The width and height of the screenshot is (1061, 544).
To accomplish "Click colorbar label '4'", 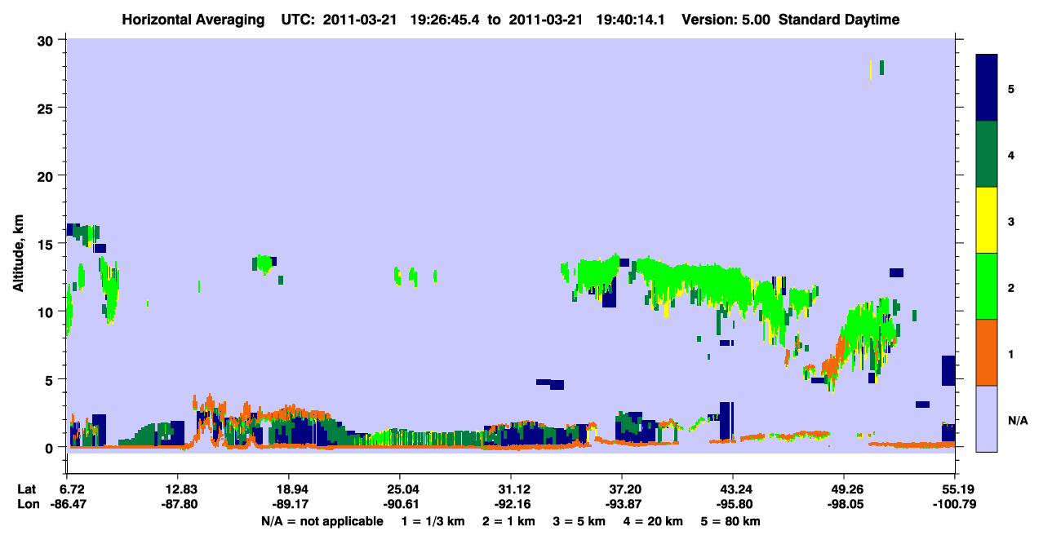I will (1011, 154).
